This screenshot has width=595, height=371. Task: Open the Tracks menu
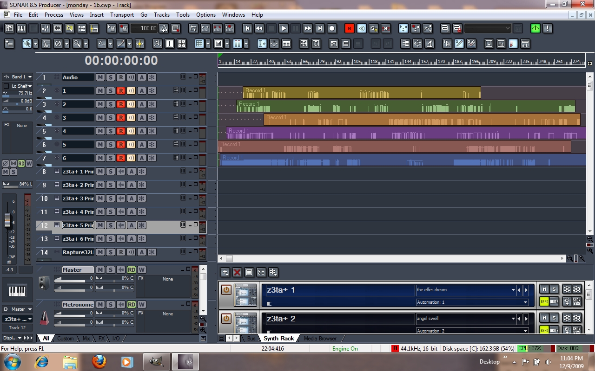[162, 15]
